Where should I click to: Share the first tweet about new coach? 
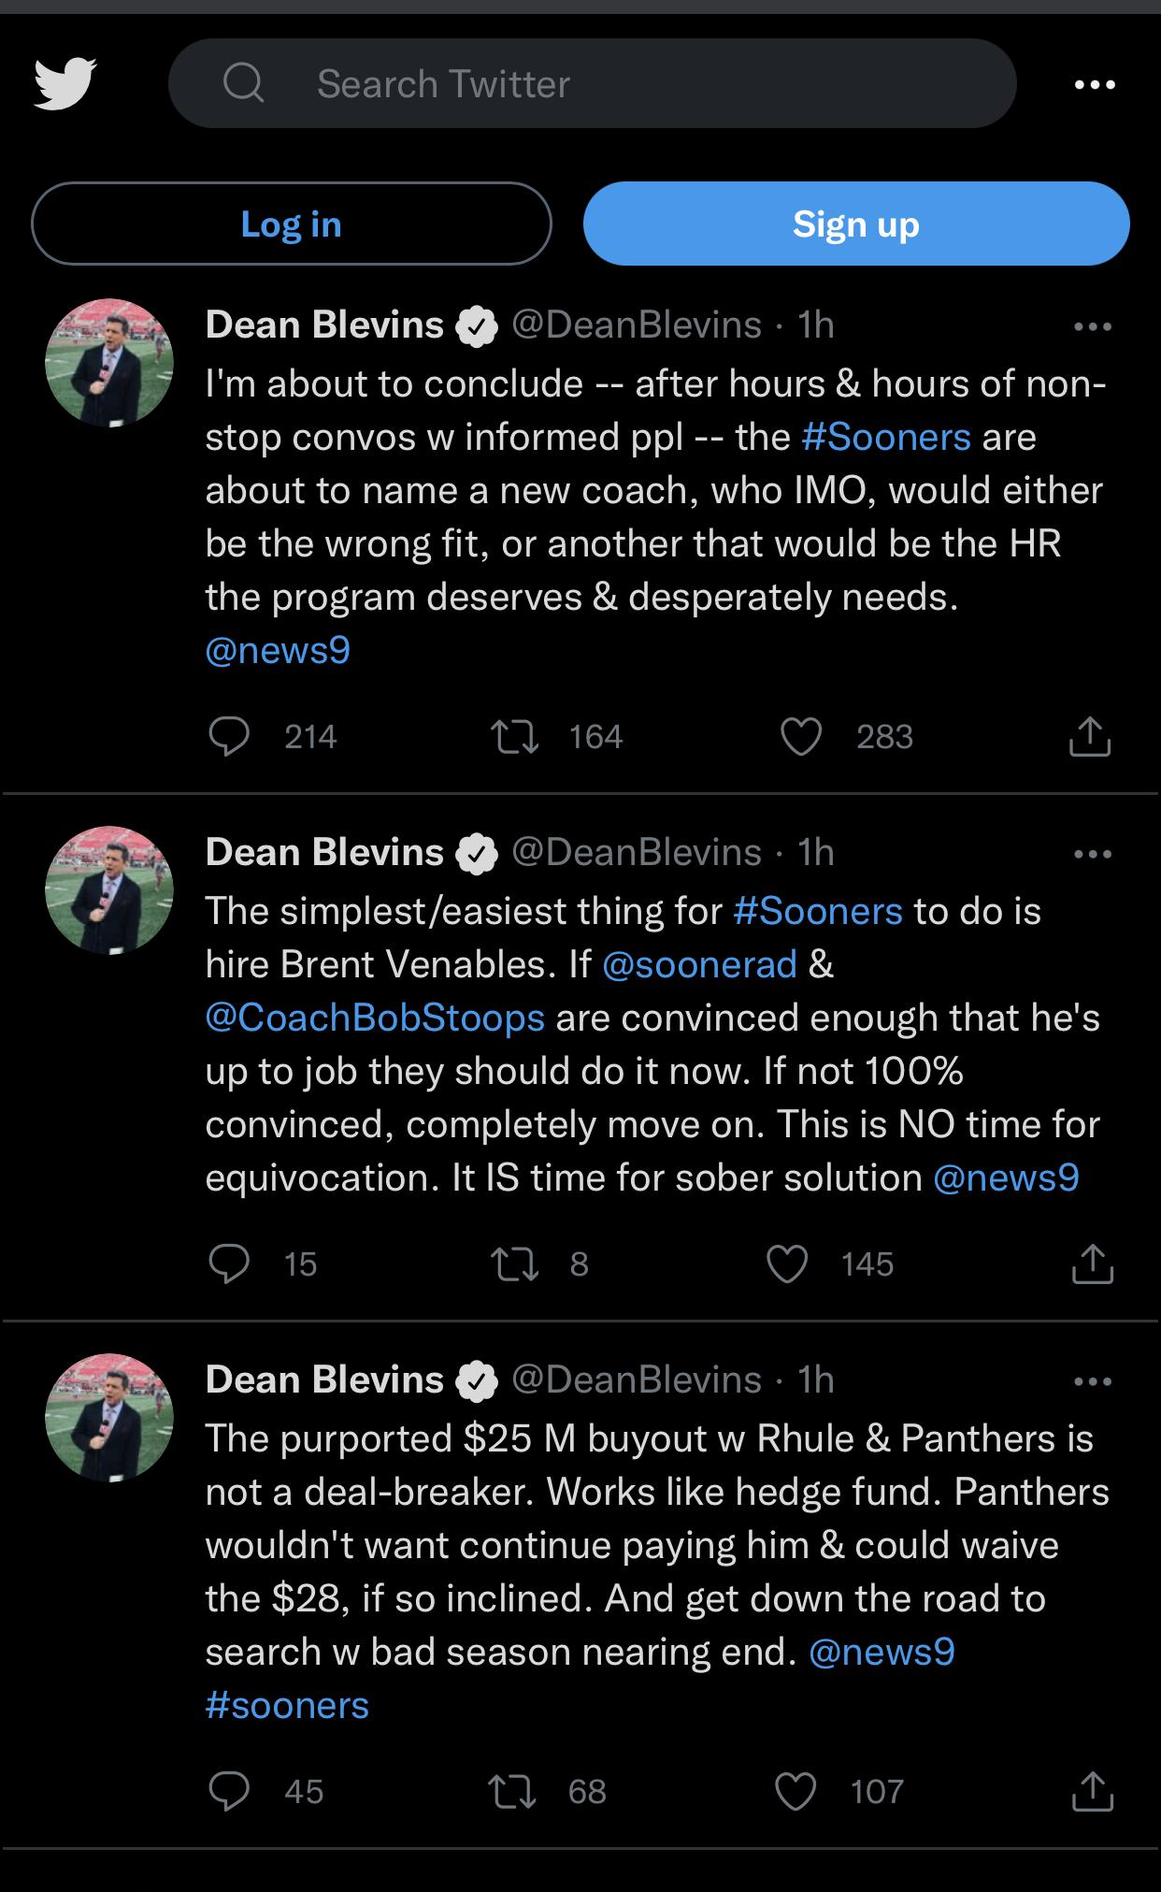tap(1090, 736)
